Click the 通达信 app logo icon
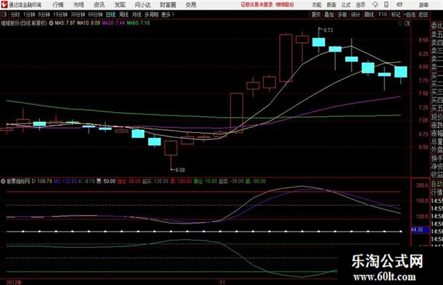443x285 pixels. [x=4, y=5]
